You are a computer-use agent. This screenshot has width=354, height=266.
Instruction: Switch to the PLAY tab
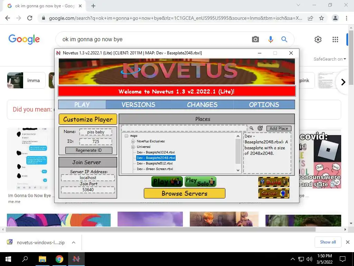82,105
